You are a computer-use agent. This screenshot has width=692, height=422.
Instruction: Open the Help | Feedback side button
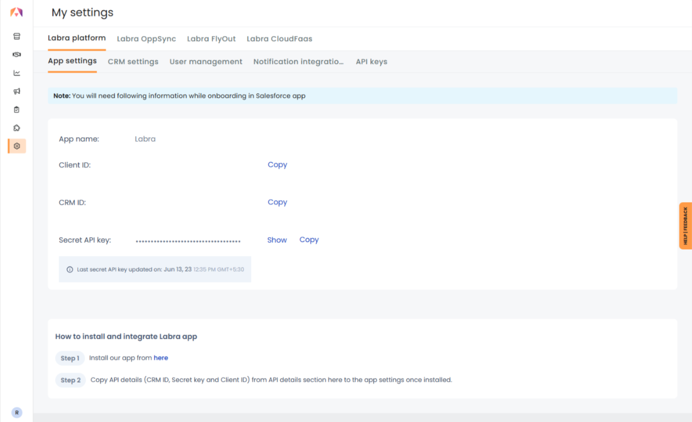pyautogui.click(x=685, y=226)
